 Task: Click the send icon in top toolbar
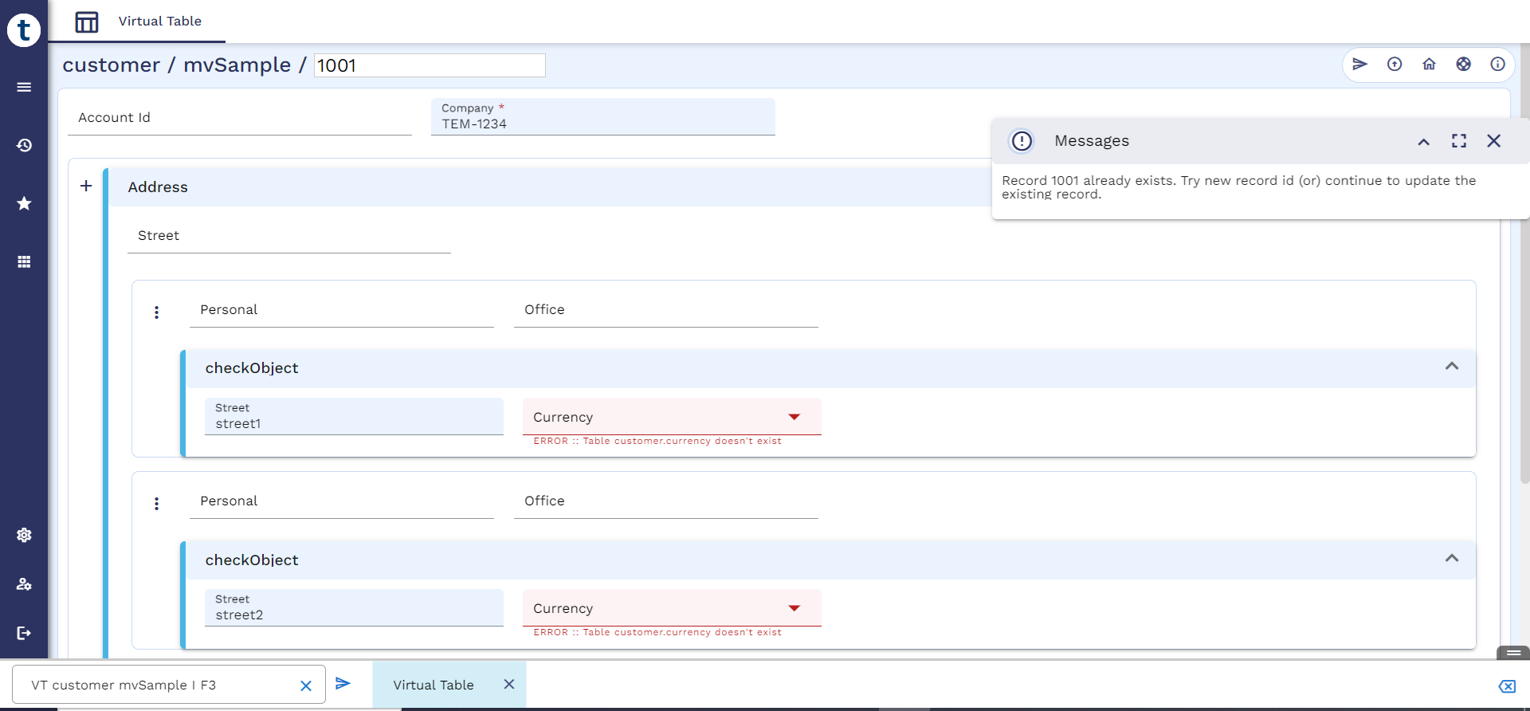click(1359, 65)
